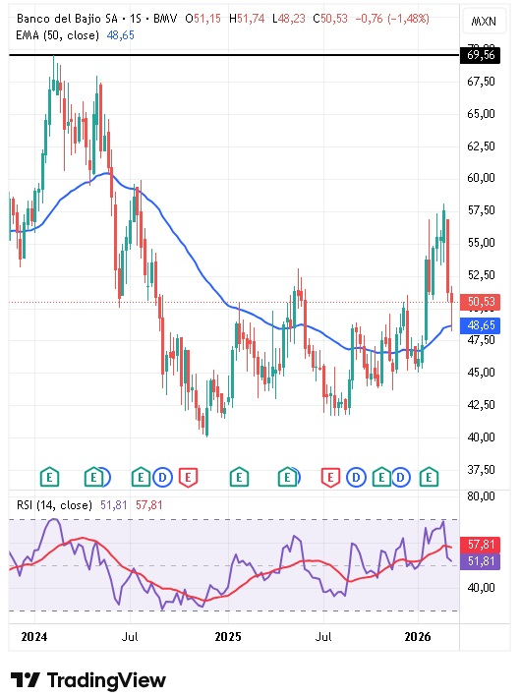Open the green earnings marker from April 2025
Viewport: 520px width, 697px height.
click(x=287, y=478)
